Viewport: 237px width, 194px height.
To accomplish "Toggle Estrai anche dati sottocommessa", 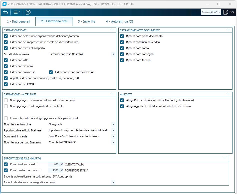I will 51,72.
